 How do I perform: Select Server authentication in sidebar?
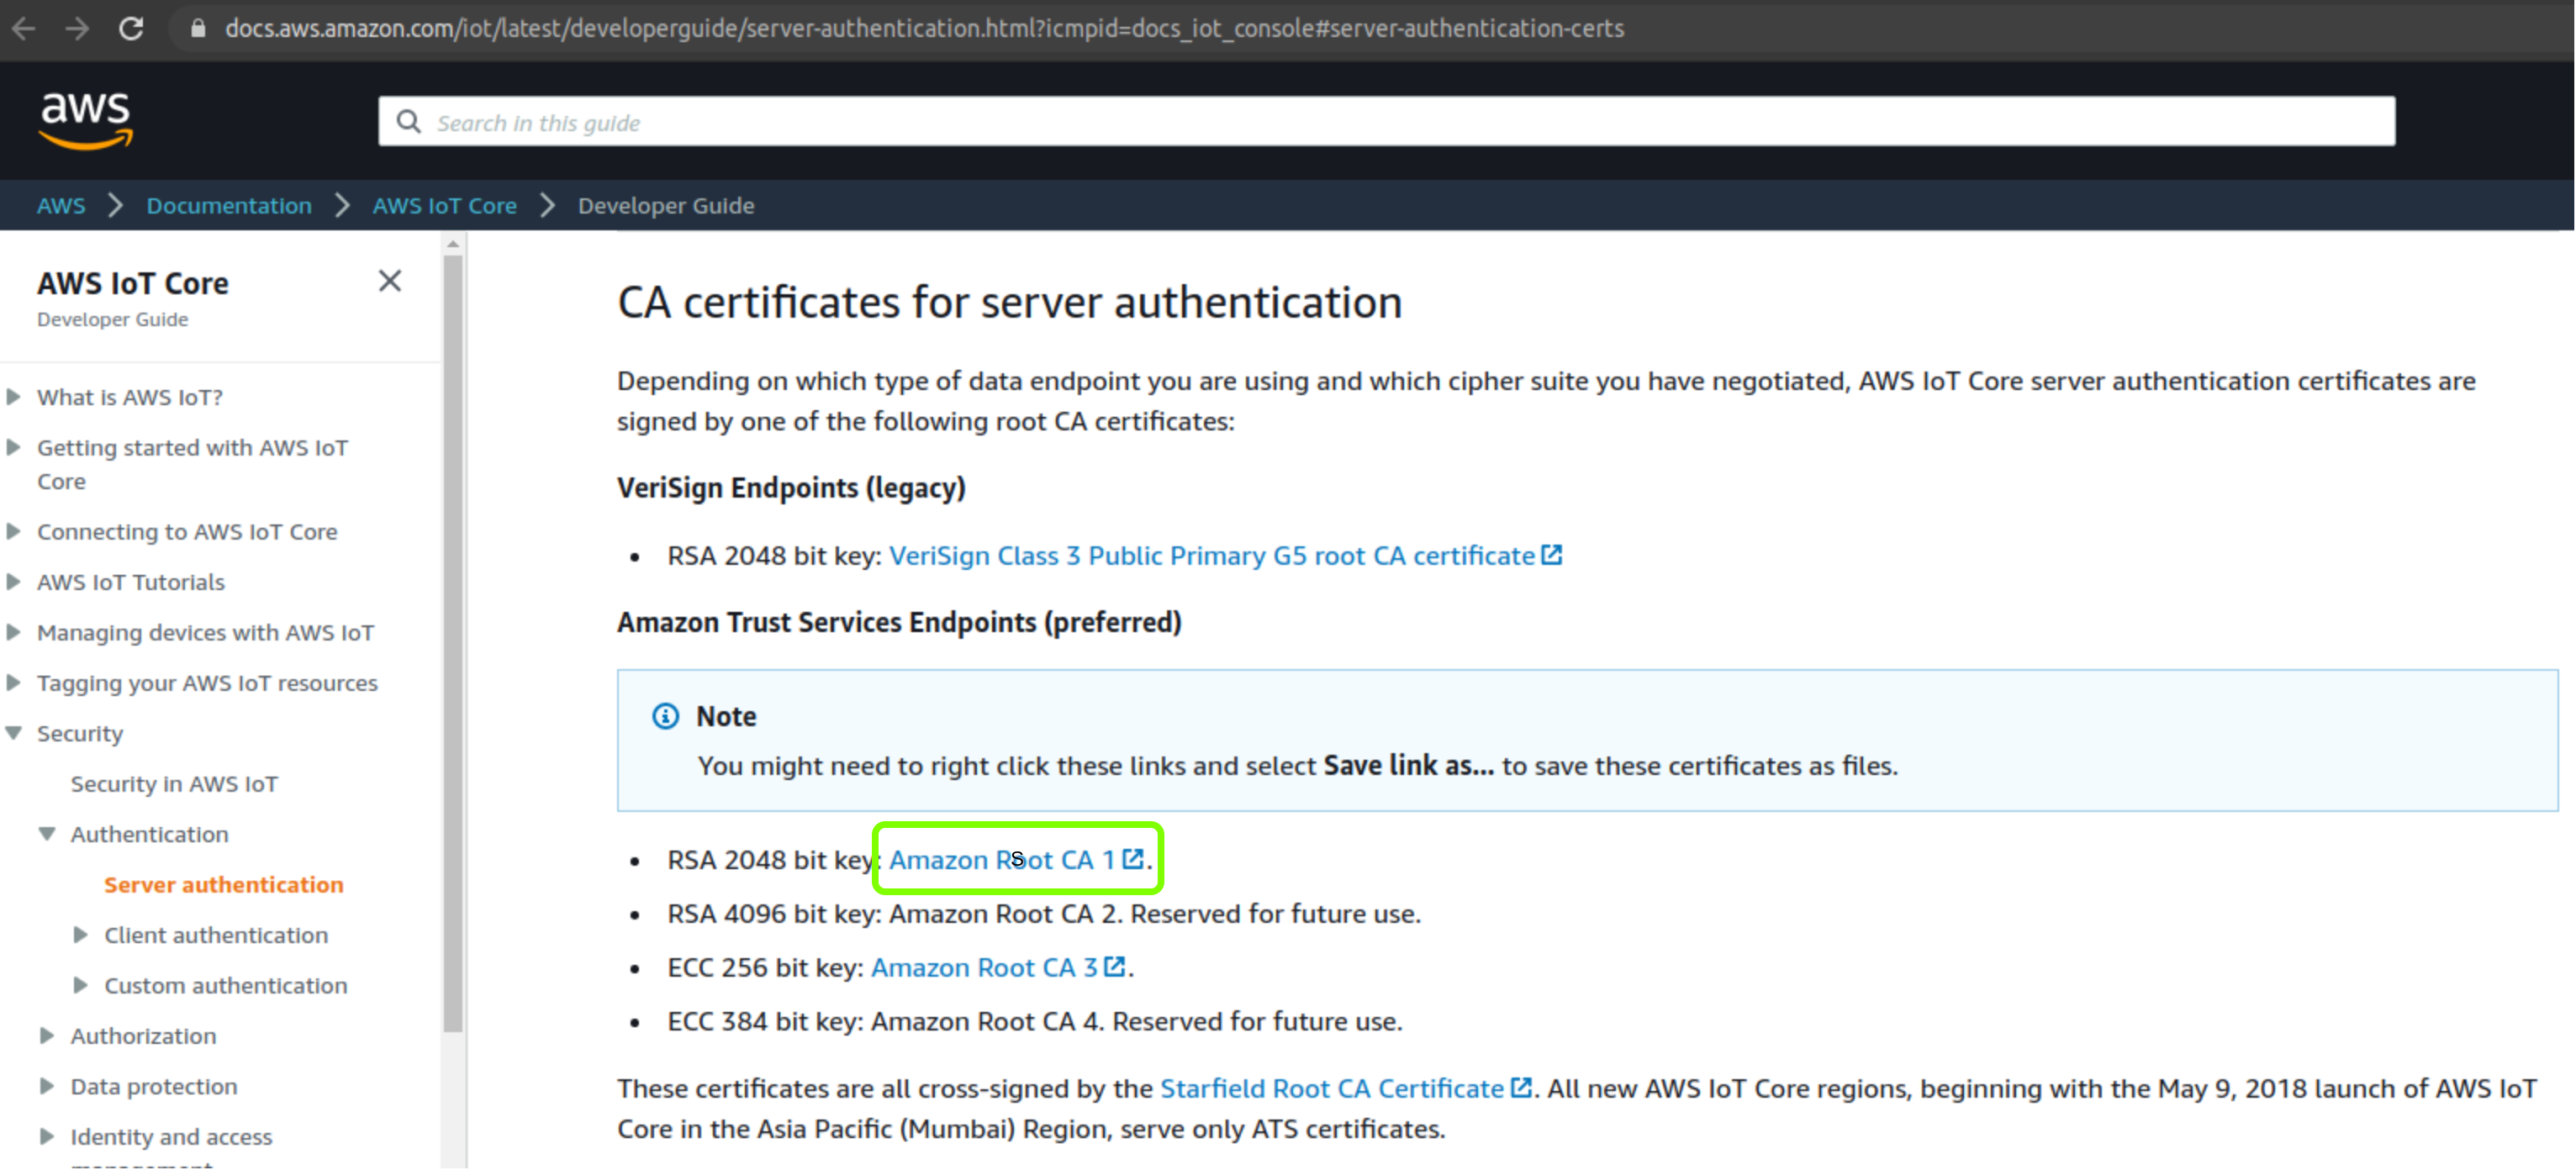coord(224,884)
